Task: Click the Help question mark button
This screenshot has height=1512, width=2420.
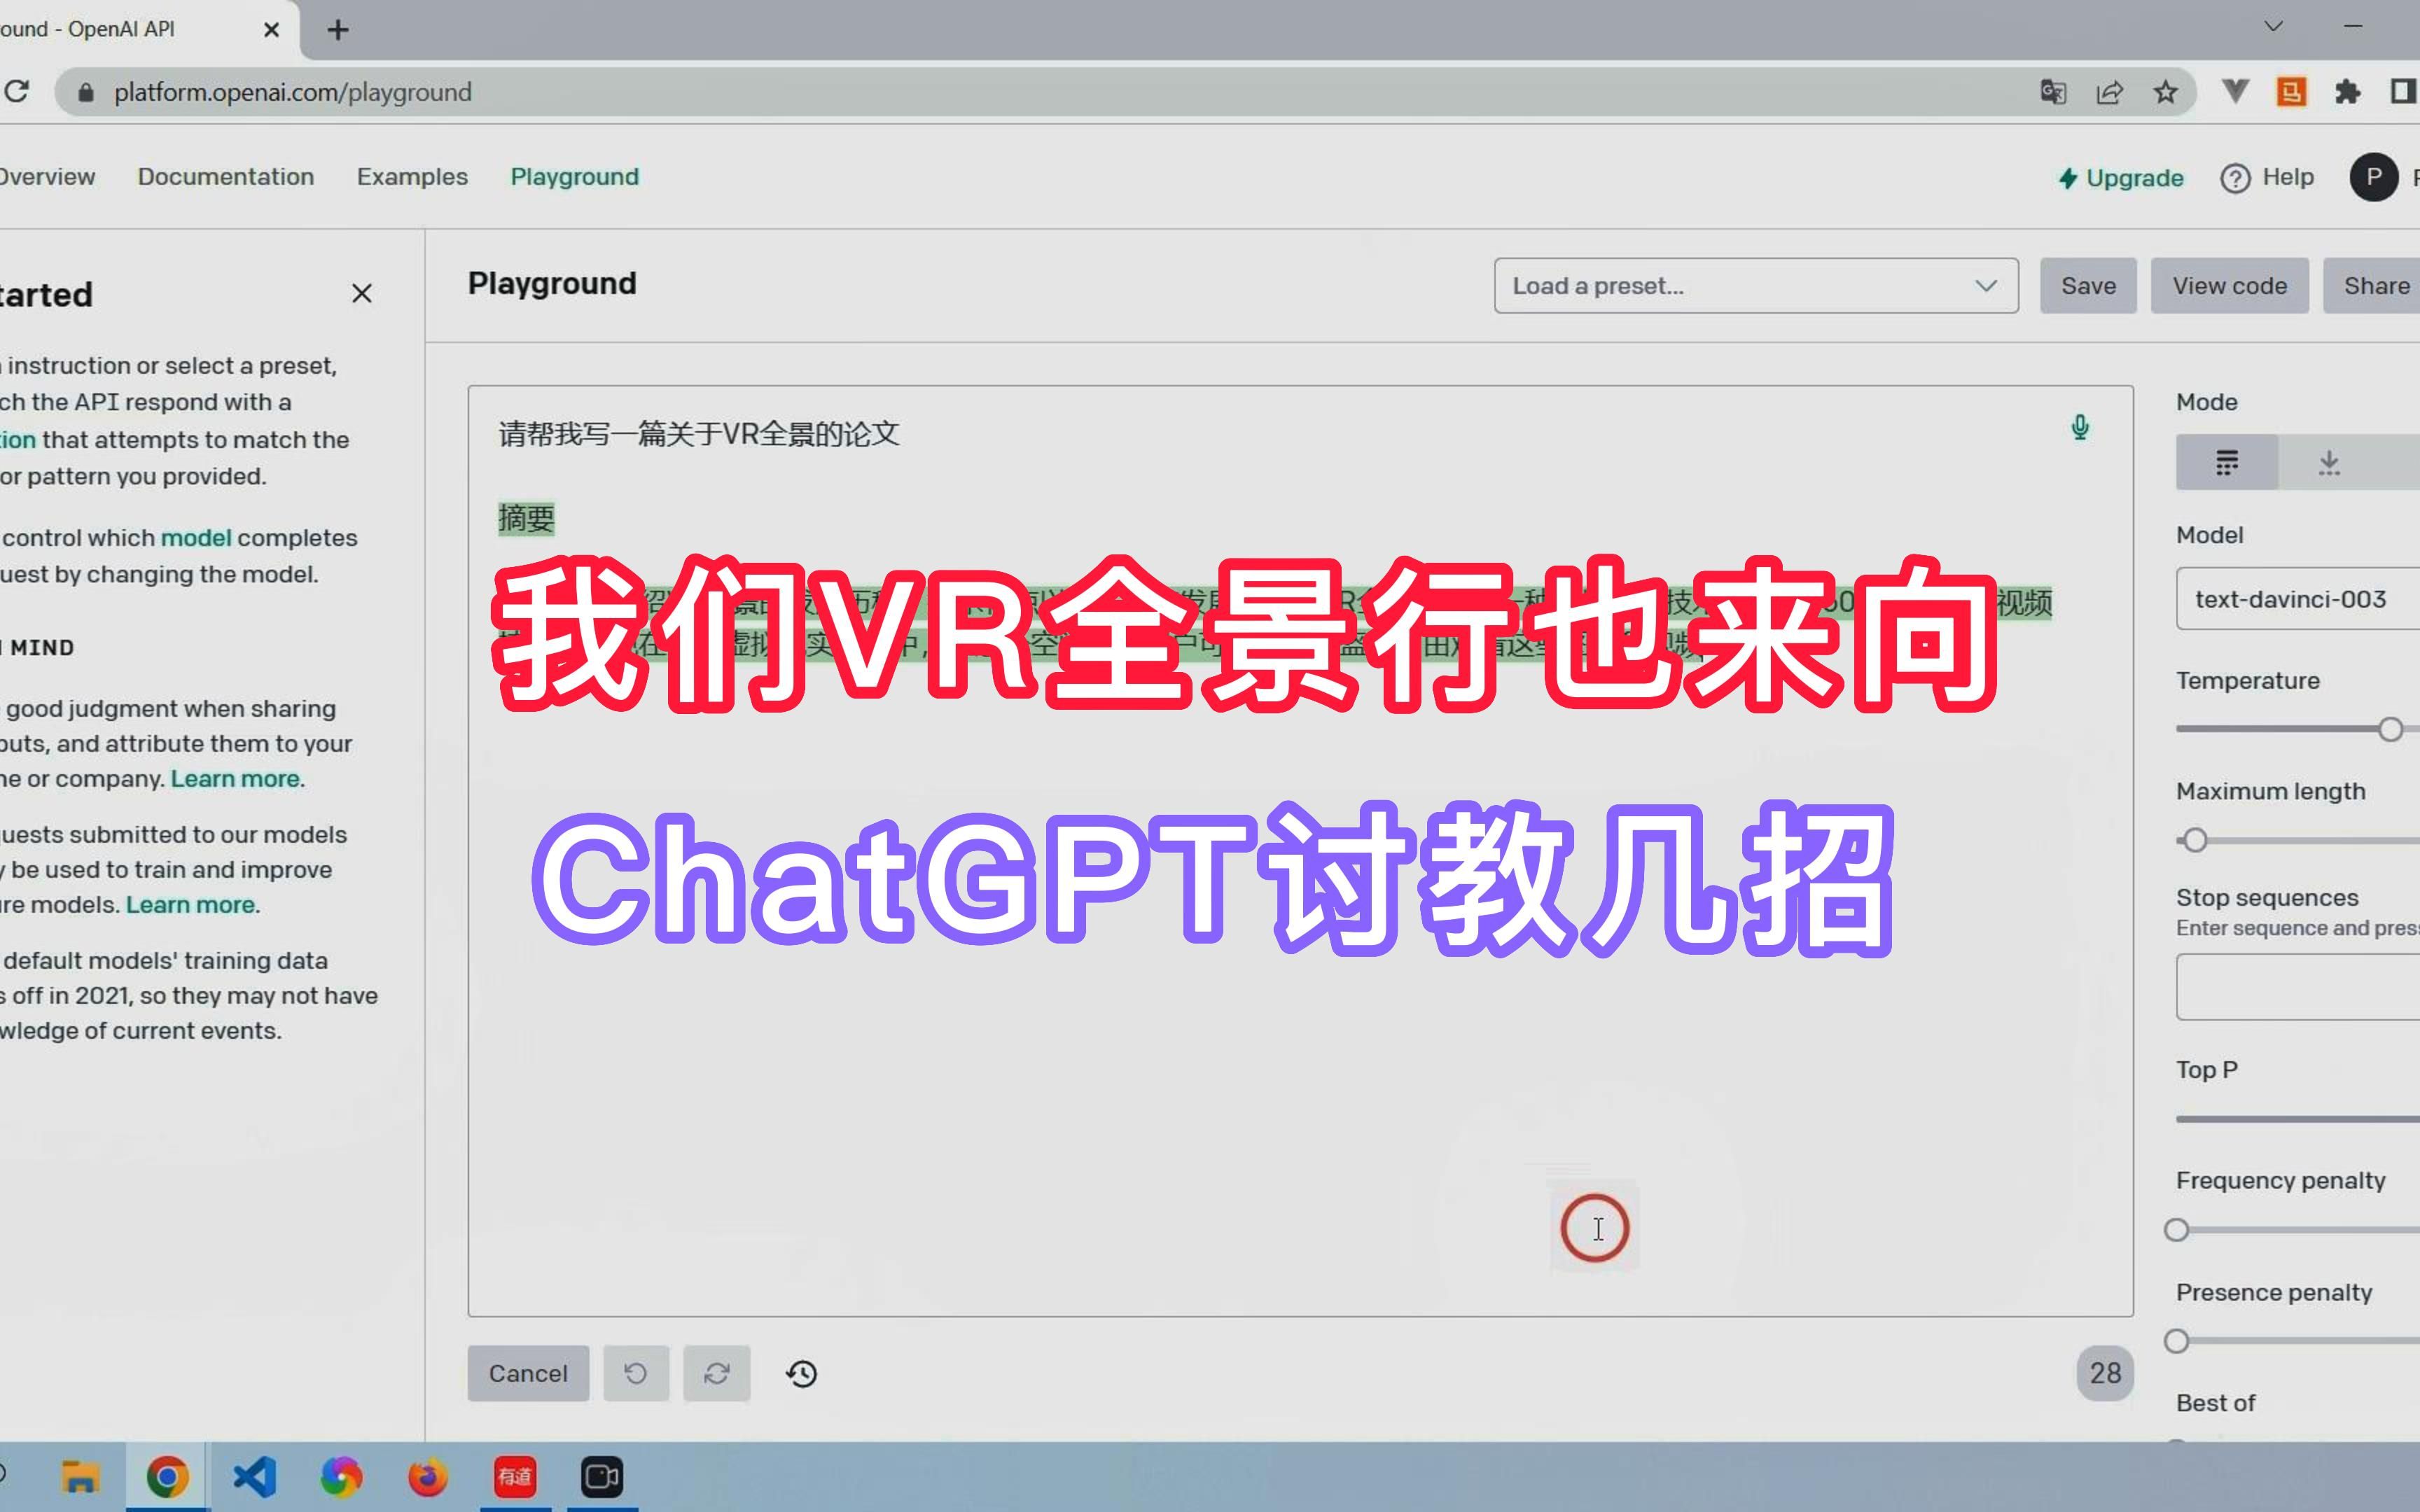Action: pyautogui.click(x=2267, y=177)
